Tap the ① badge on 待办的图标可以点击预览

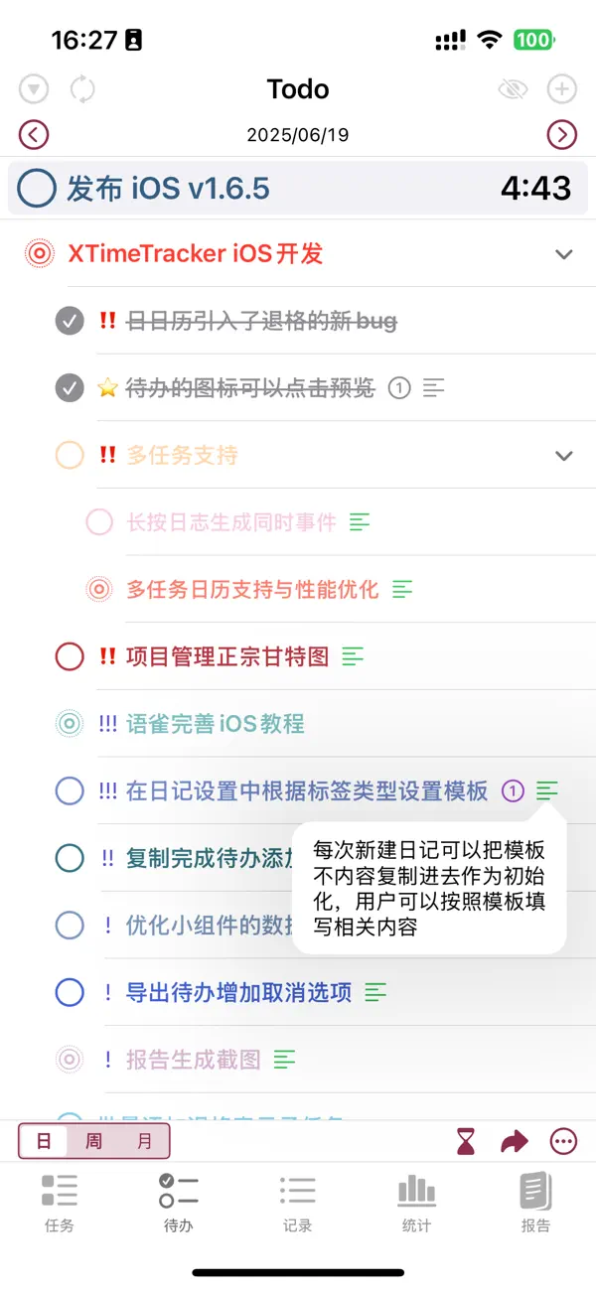(399, 388)
